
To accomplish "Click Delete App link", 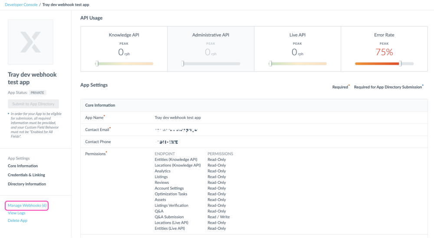I will pos(17,221).
